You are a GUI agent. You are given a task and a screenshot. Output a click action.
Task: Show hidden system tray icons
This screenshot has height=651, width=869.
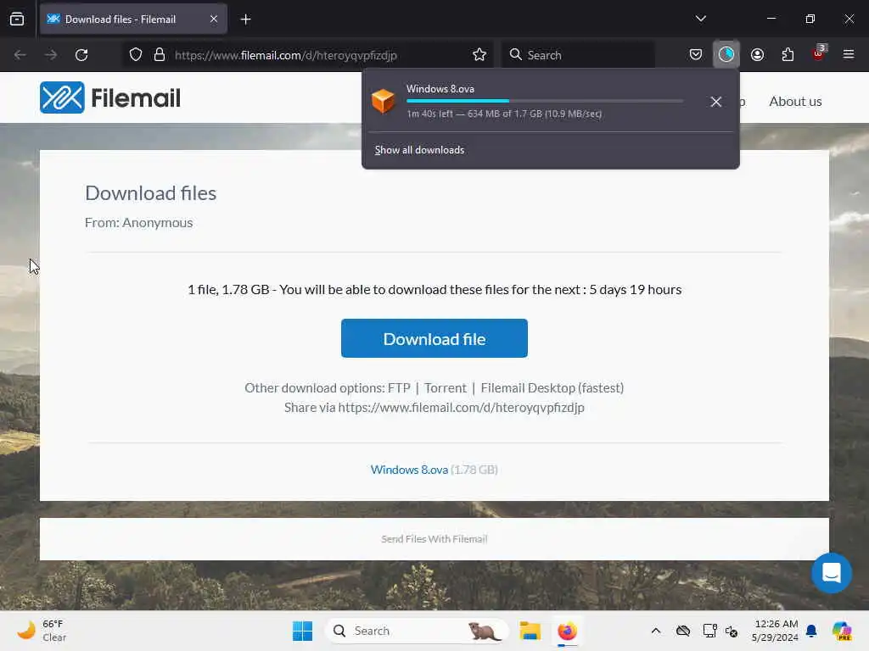click(656, 631)
